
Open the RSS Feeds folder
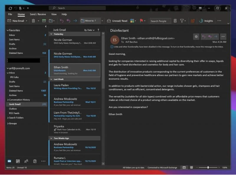point(14,113)
